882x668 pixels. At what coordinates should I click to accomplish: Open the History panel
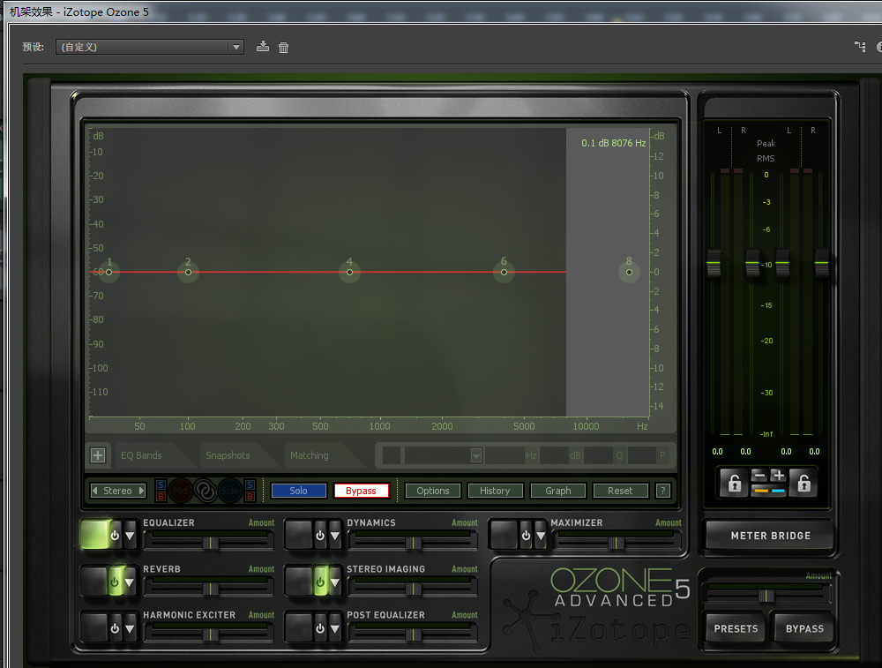pos(495,491)
